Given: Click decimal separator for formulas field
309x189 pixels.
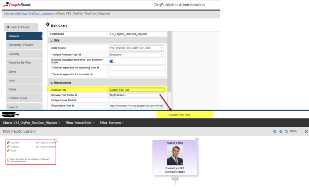Looking at the screenshot, I should point(136,74).
